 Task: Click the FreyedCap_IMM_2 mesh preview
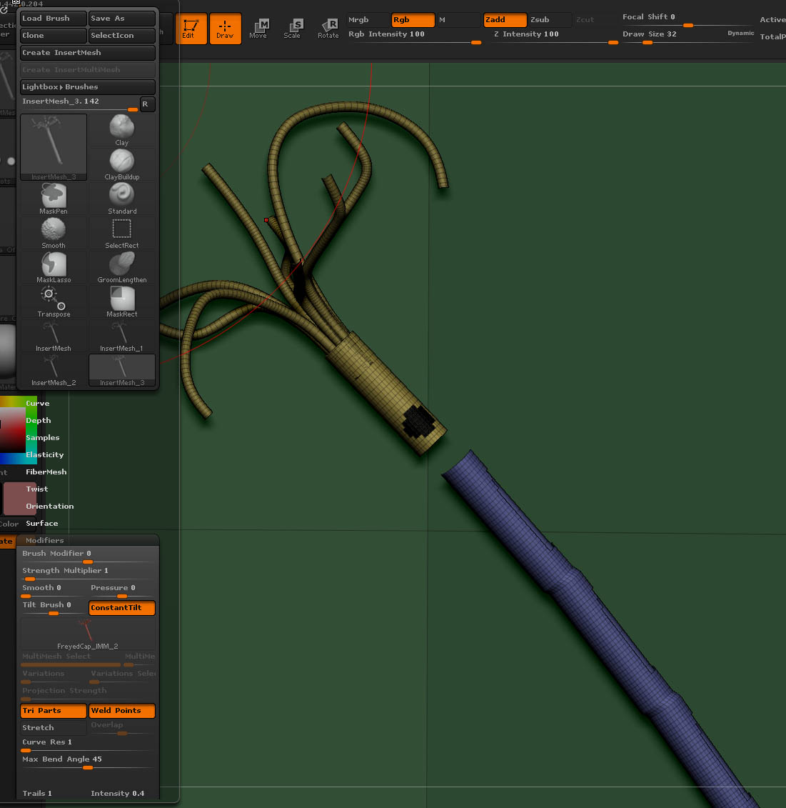88,634
